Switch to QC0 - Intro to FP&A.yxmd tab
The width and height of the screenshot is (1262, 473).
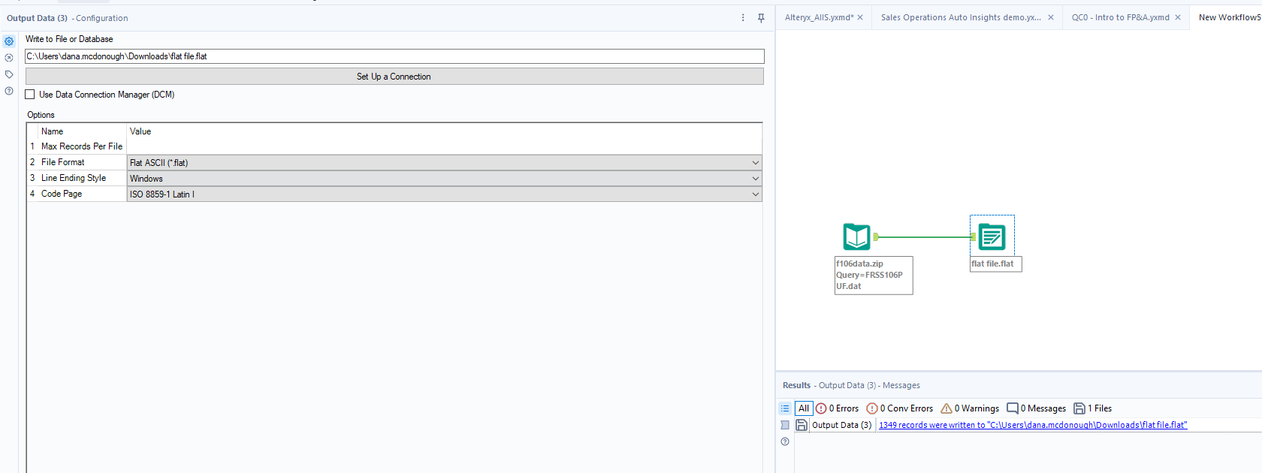pos(1120,17)
